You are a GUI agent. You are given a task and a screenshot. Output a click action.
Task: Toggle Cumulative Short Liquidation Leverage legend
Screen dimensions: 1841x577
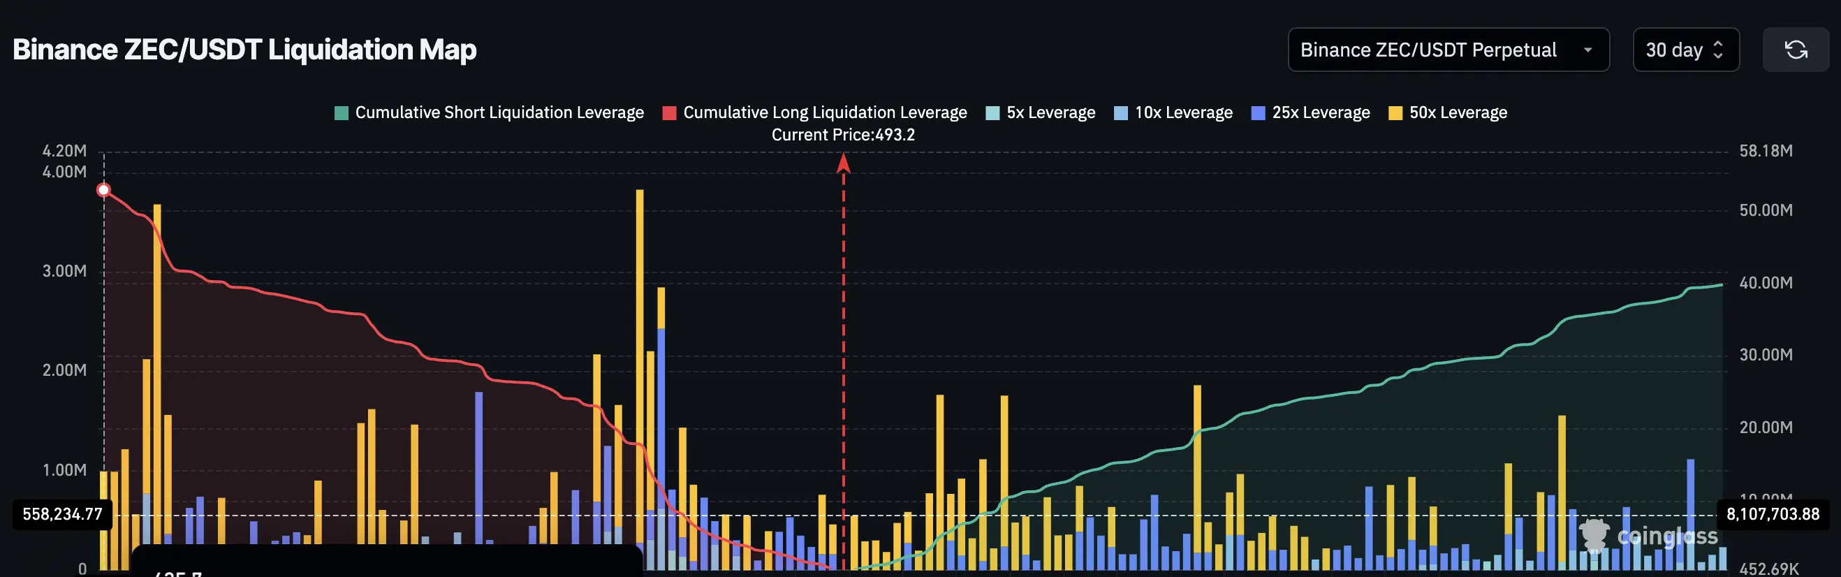490,112
